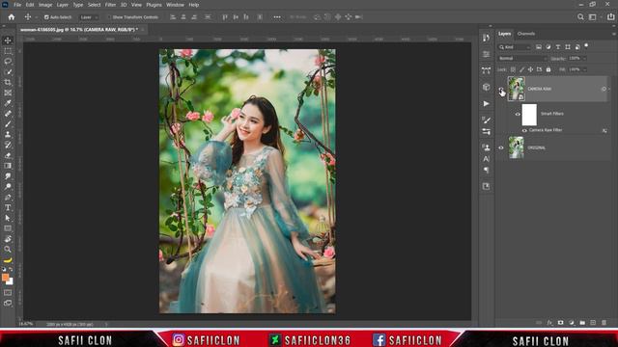Go to the Home screen icon
Screen dimensions: 618x347
12,17
